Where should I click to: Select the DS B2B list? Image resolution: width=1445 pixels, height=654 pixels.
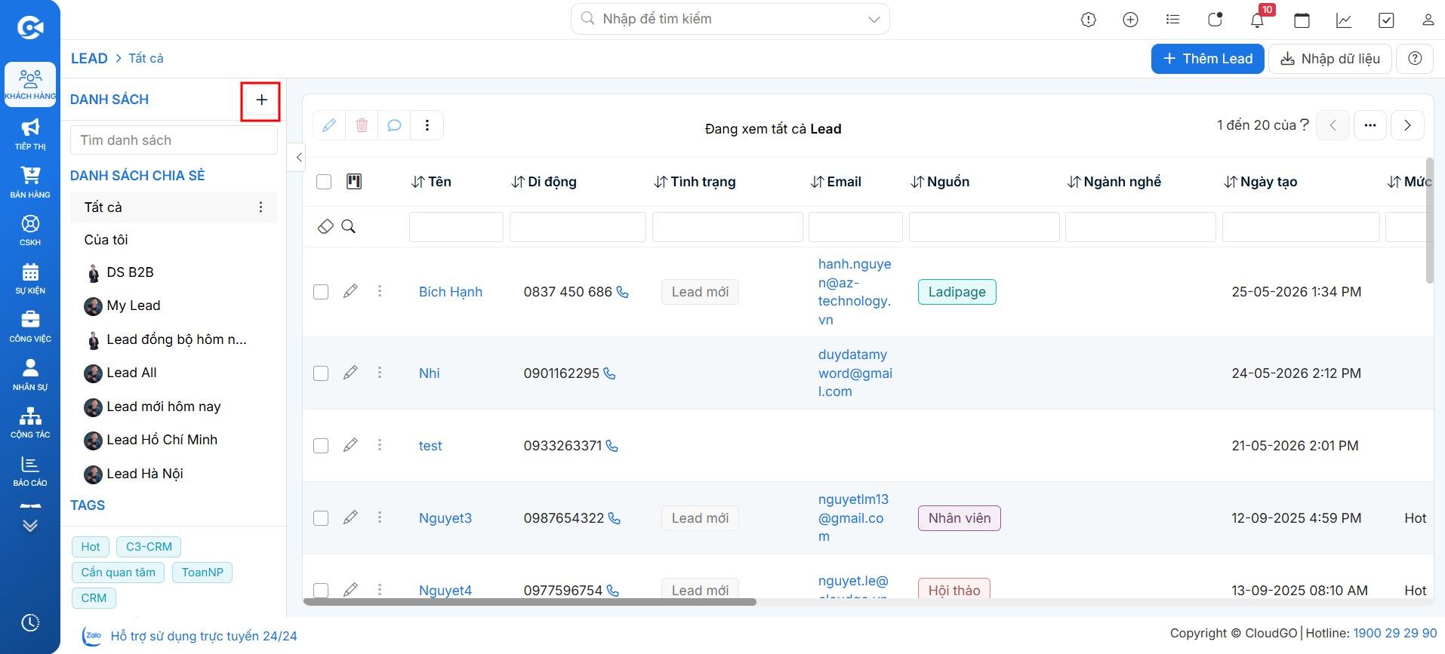tap(130, 272)
